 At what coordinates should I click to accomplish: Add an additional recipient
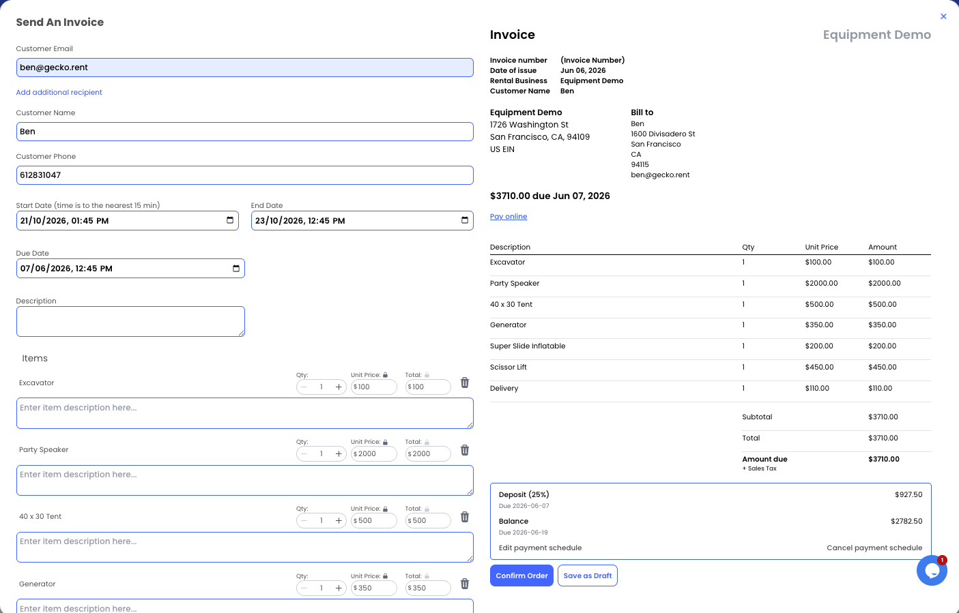[59, 92]
